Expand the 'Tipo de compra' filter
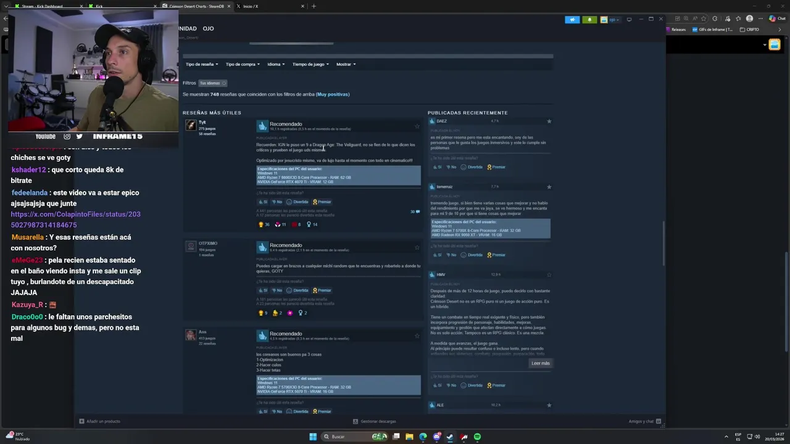 pos(243,64)
